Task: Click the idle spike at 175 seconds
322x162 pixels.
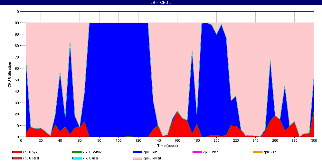Action: coord(192,51)
